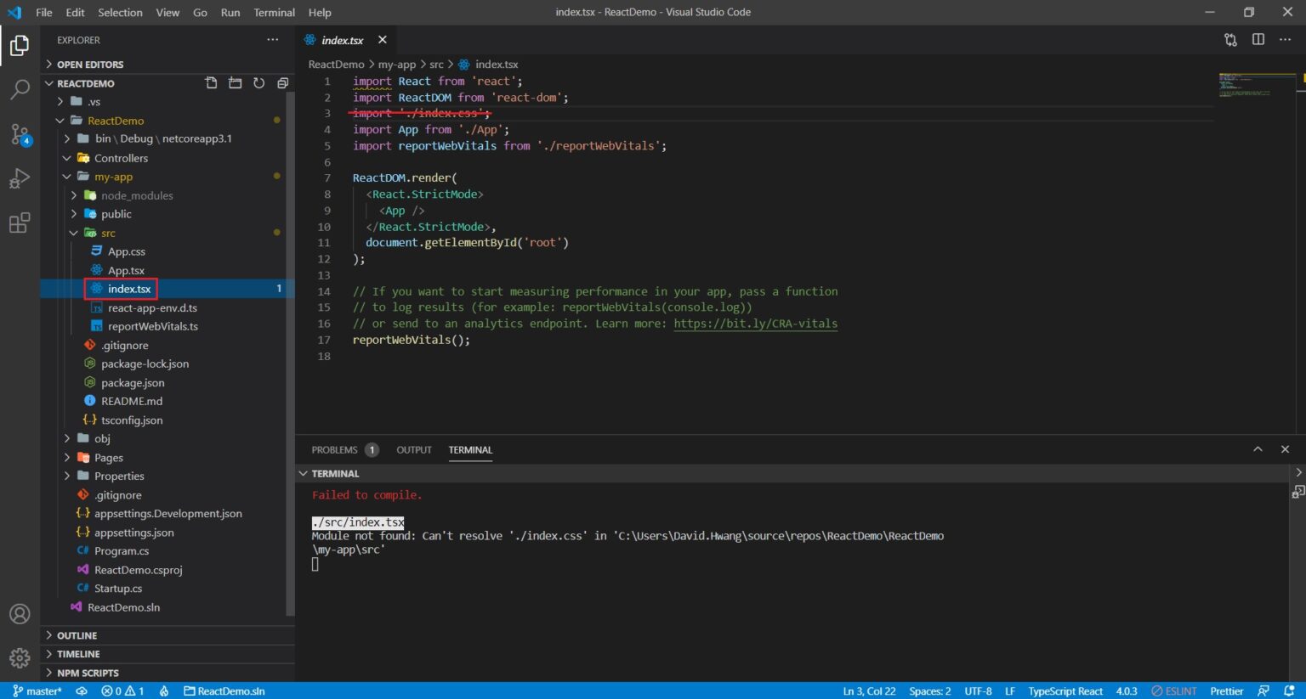
Task: Open the bit.ly CRA-vitals link
Action: [755, 324]
